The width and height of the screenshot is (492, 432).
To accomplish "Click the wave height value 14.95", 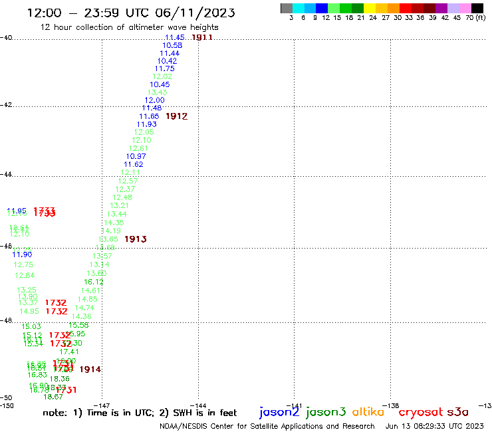I will click(x=29, y=311).
